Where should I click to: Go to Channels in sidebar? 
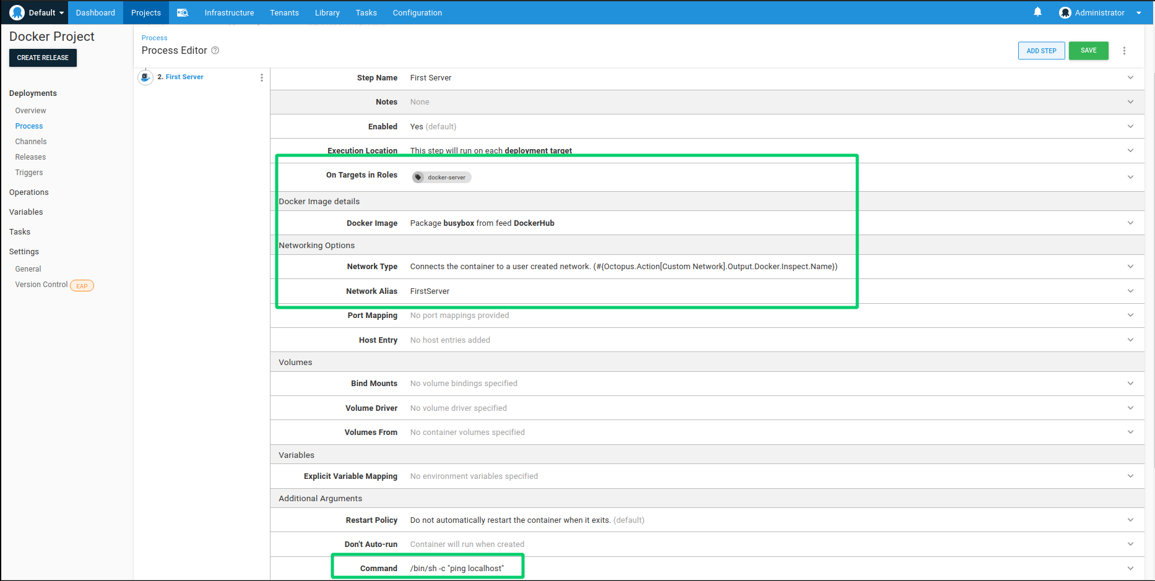pos(31,142)
